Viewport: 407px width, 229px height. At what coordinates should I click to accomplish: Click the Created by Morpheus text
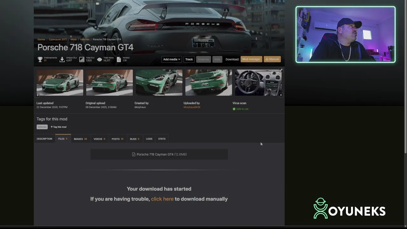coord(141,105)
